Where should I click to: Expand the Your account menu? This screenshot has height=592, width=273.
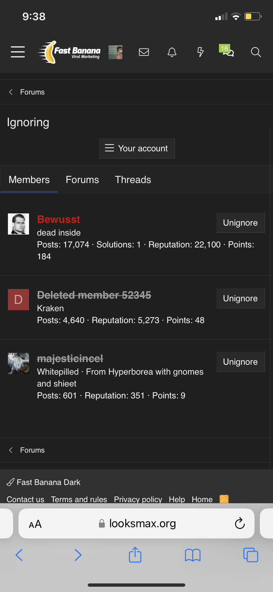(136, 148)
